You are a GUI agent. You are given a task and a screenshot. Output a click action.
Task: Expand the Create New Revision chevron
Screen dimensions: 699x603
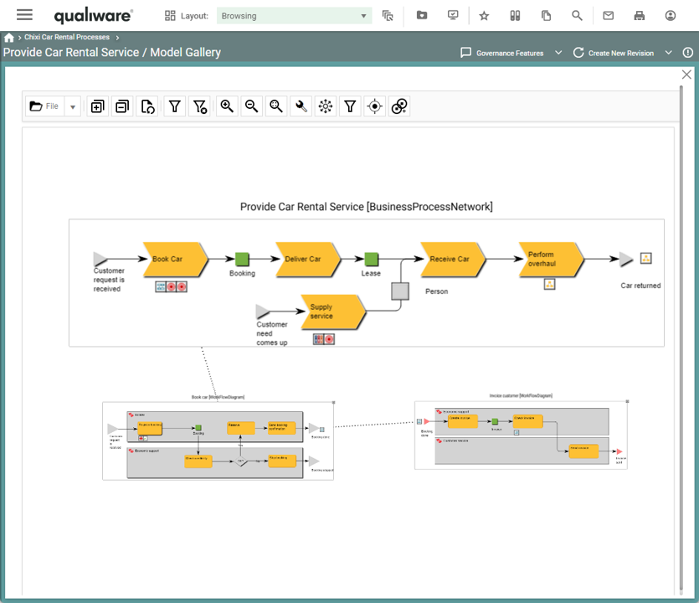tap(668, 53)
